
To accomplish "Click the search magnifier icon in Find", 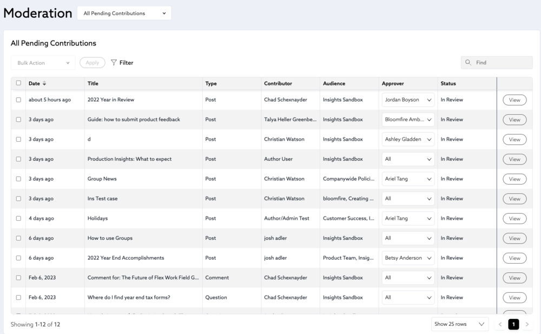I will pyautogui.click(x=469, y=63).
